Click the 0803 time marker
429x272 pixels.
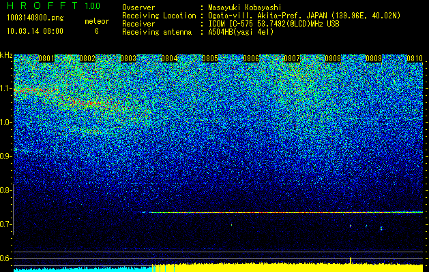coord(128,58)
